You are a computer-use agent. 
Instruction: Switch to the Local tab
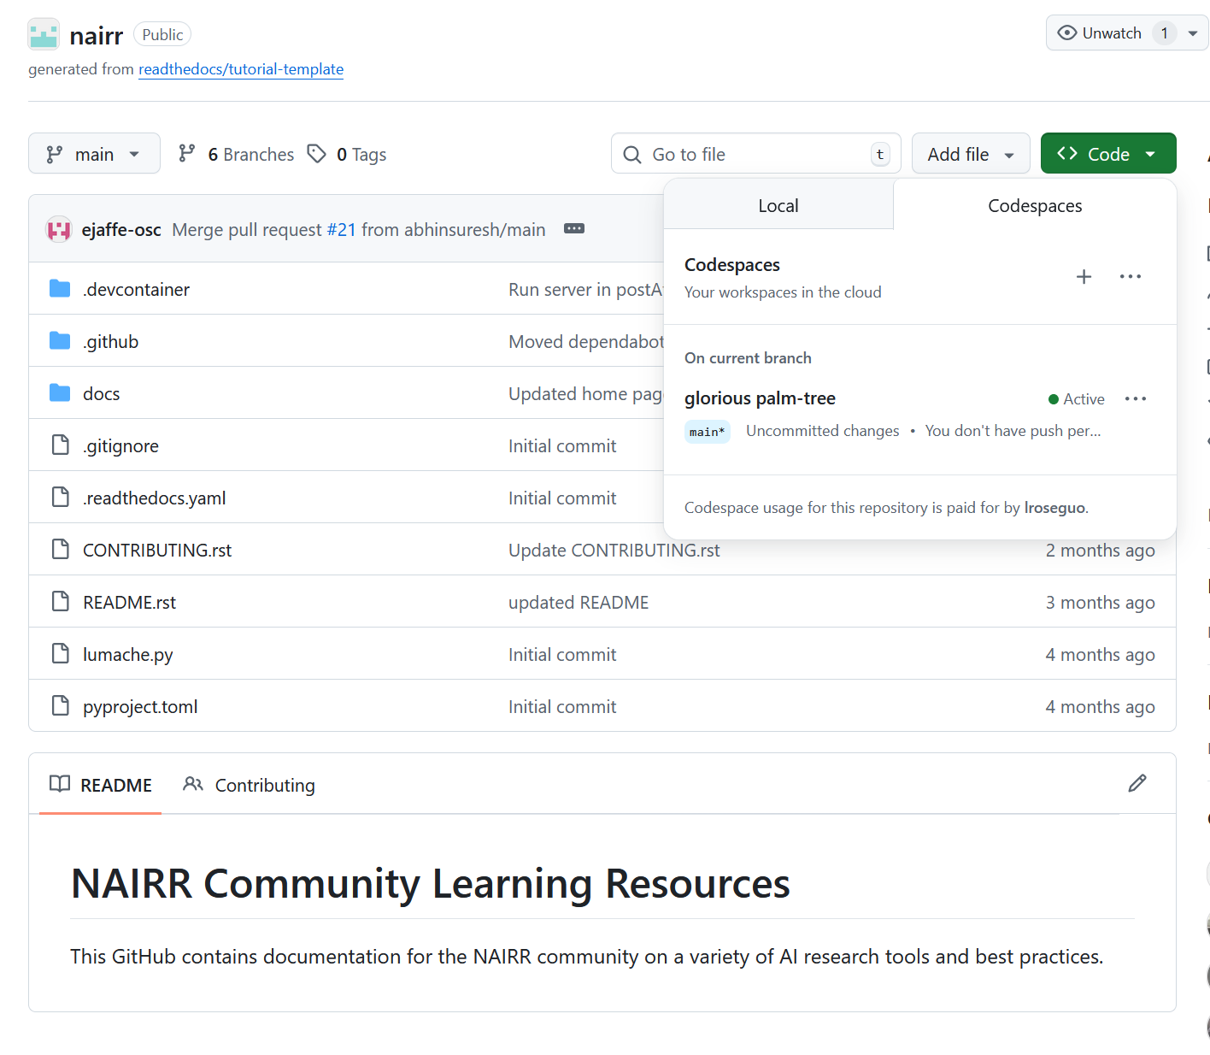click(778, 205)
